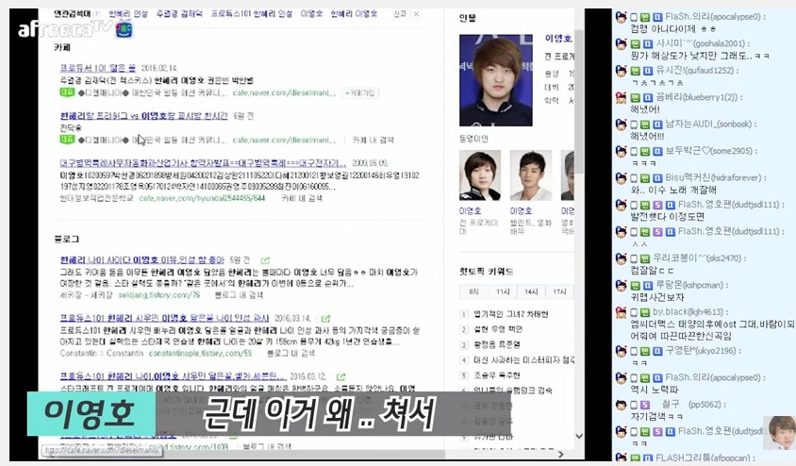The image size is (796, 466).
Task: Click chat message 자기검색ㅋㅋ
Action: [657, 417]
